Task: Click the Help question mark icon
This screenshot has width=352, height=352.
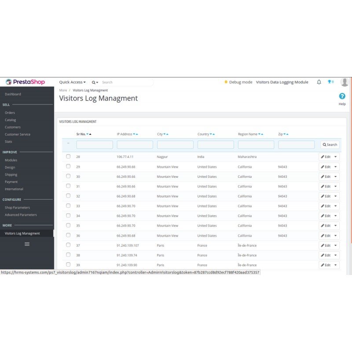Action: [x=342, y=96]
